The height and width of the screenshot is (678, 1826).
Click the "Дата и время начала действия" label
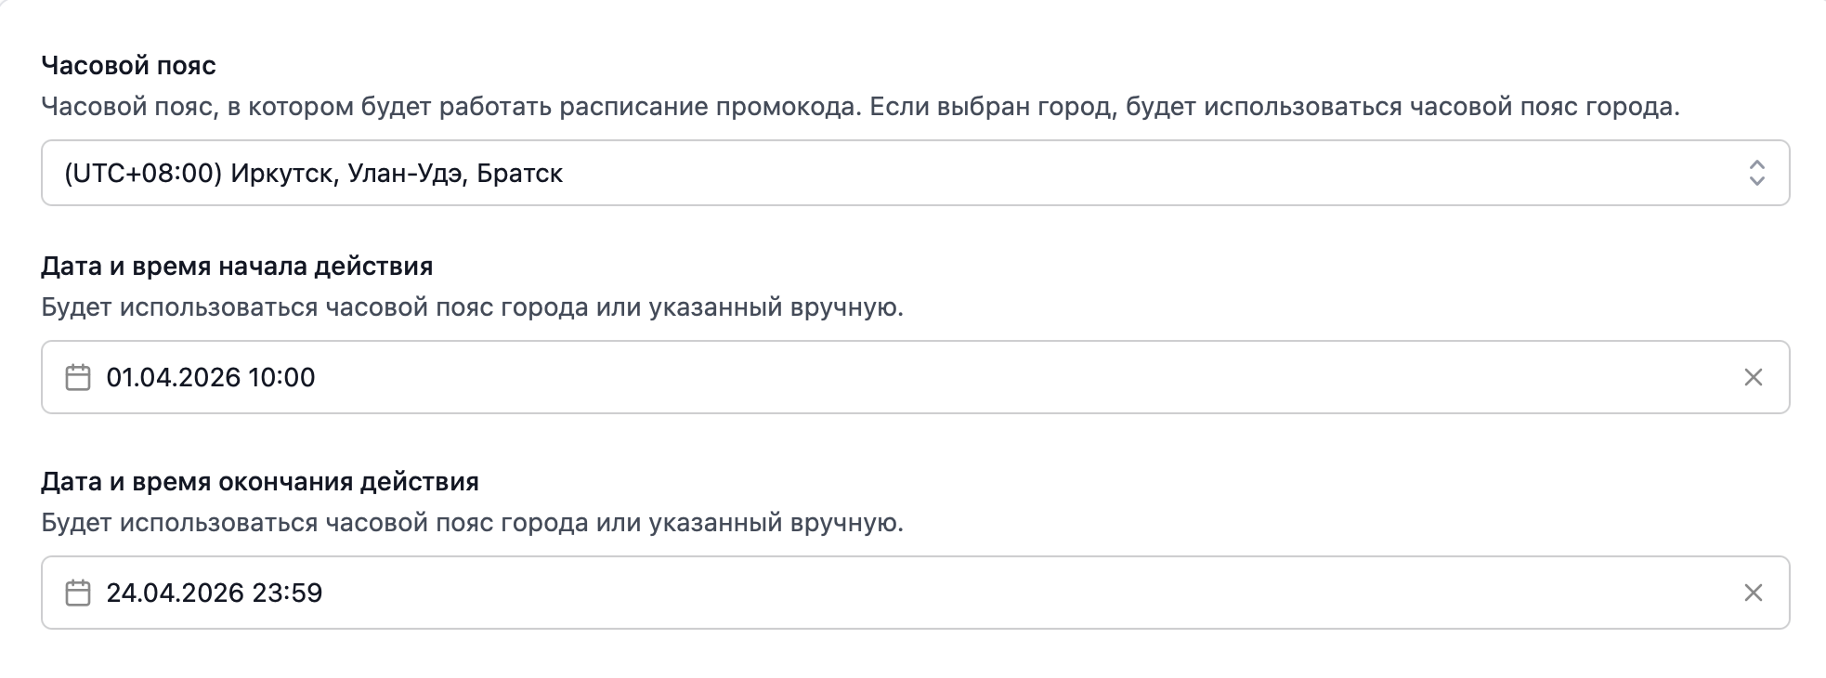click(237, 267)
